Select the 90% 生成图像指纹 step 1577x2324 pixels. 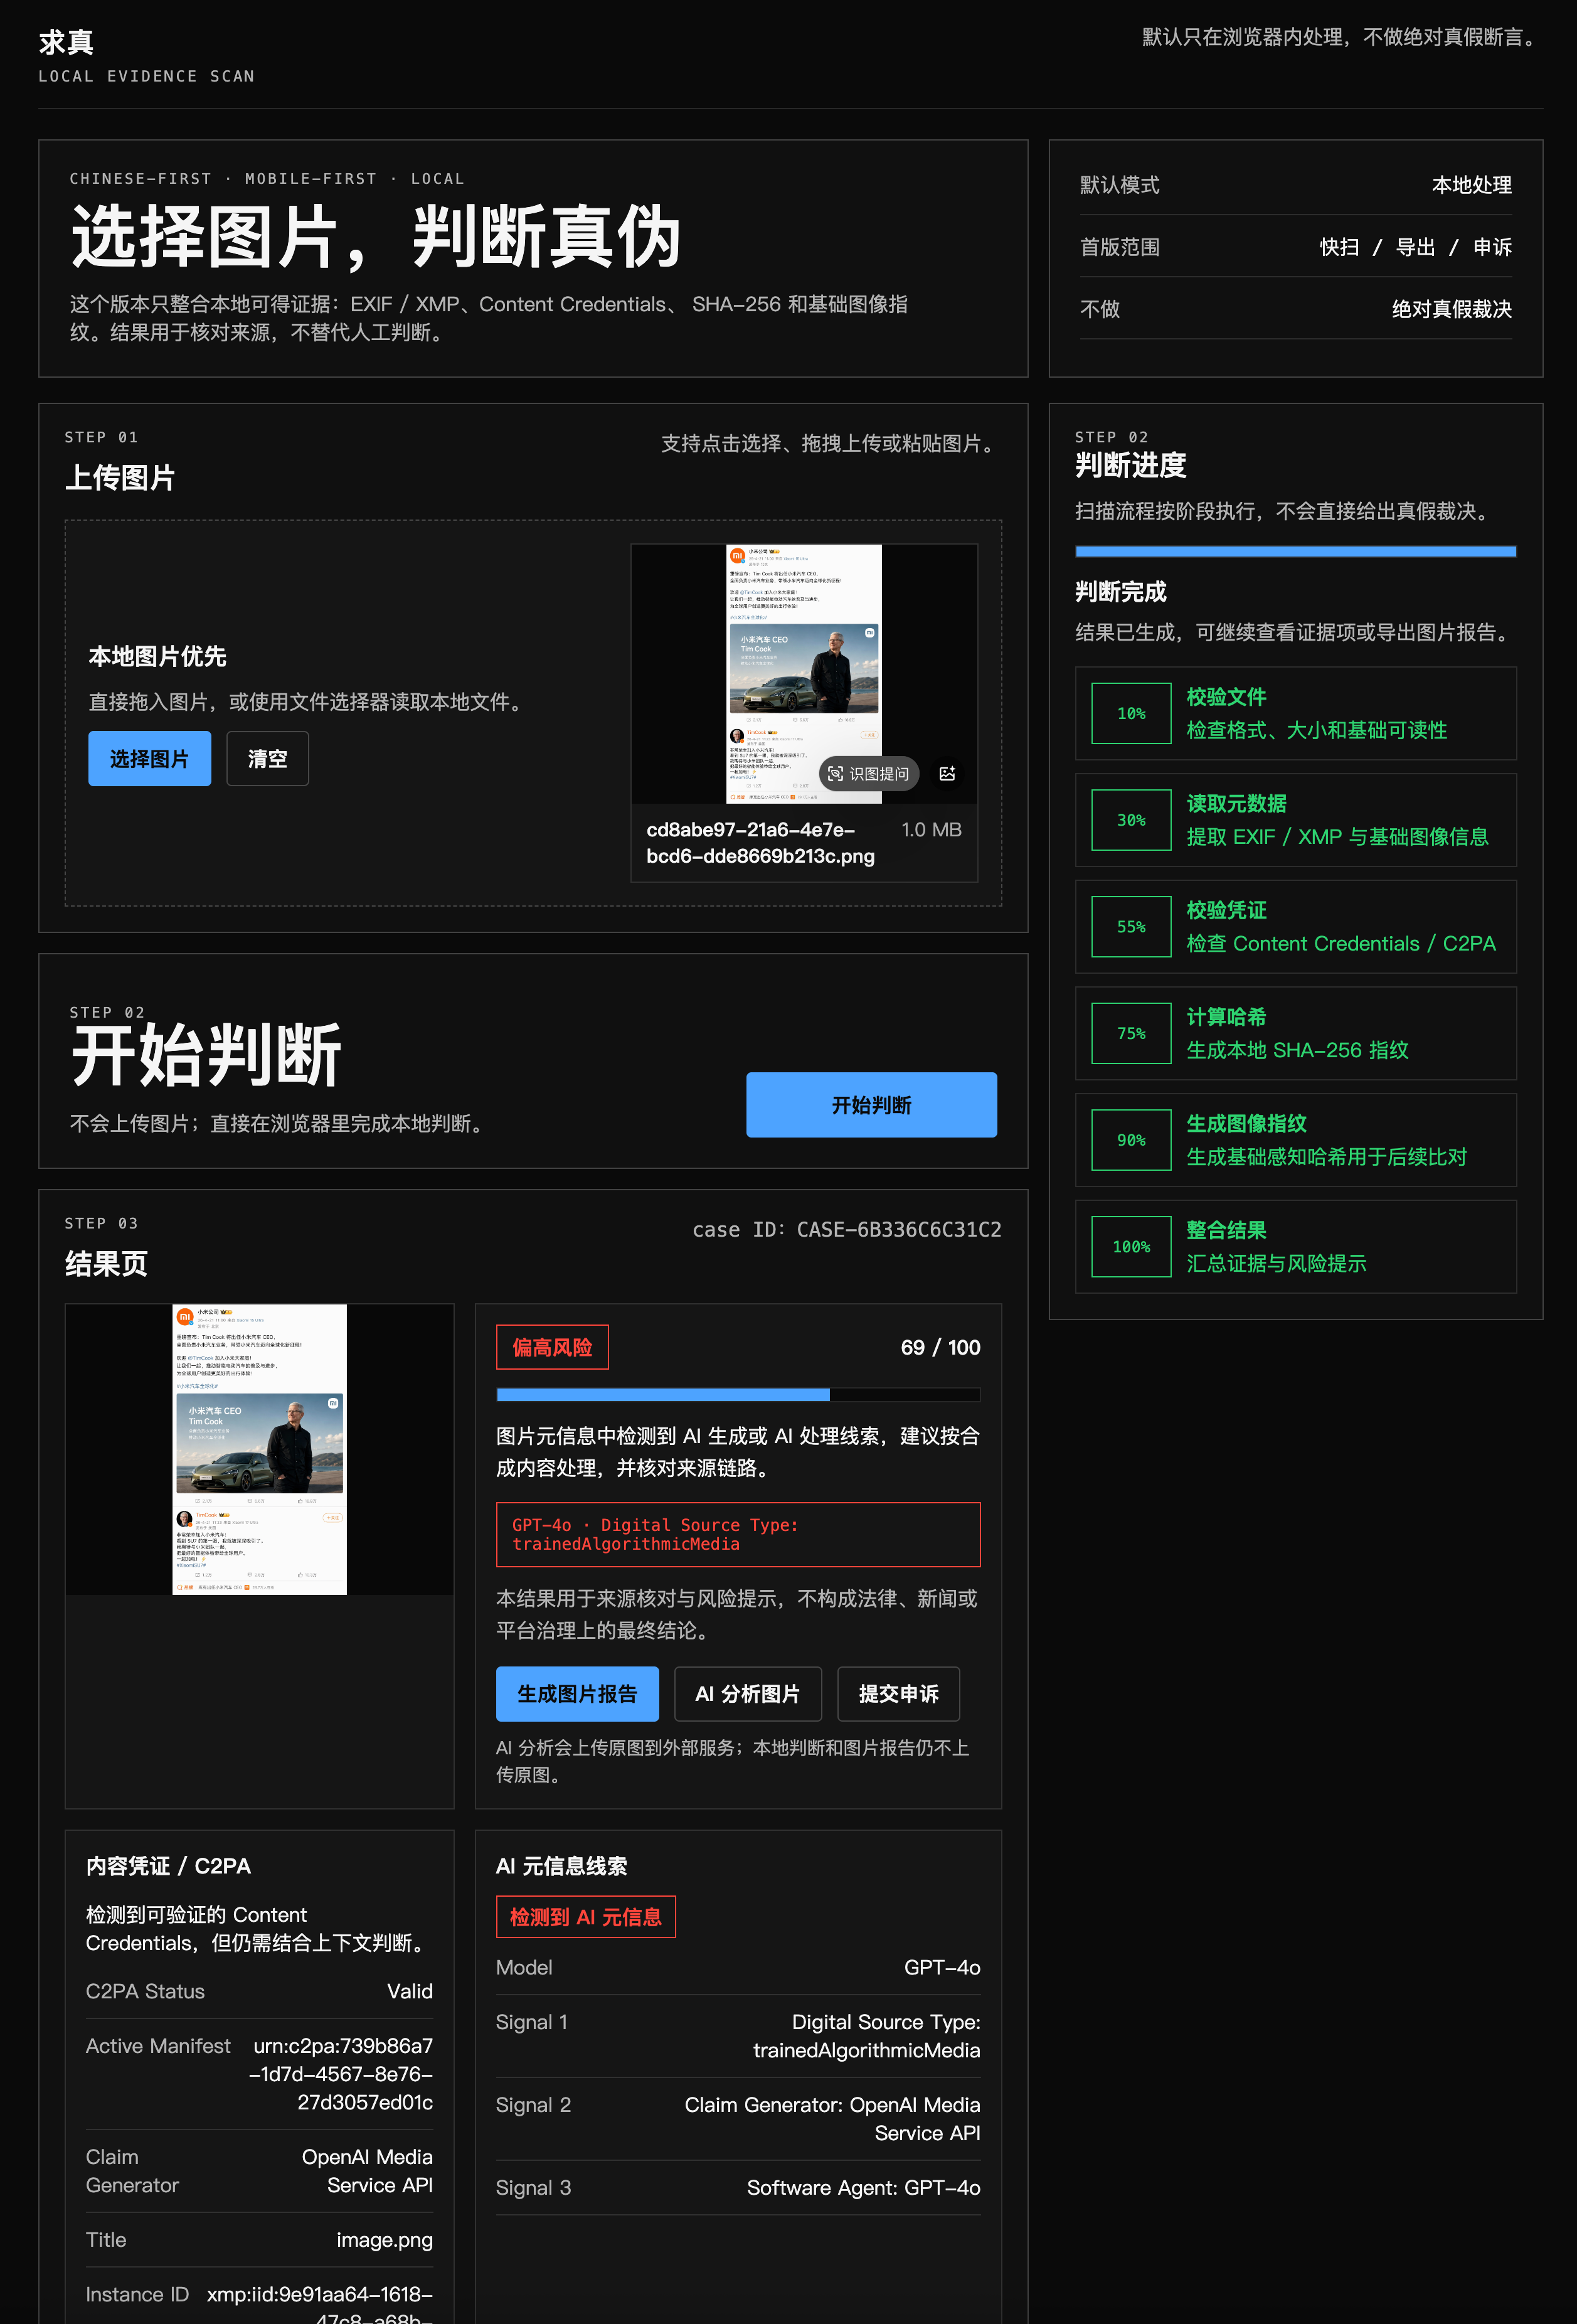pyautogui.click(x=1296, y=1140)
